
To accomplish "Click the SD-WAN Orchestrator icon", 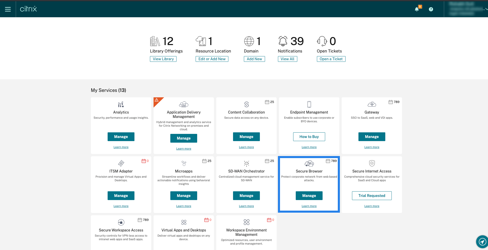I will click(x=246, y=163).
